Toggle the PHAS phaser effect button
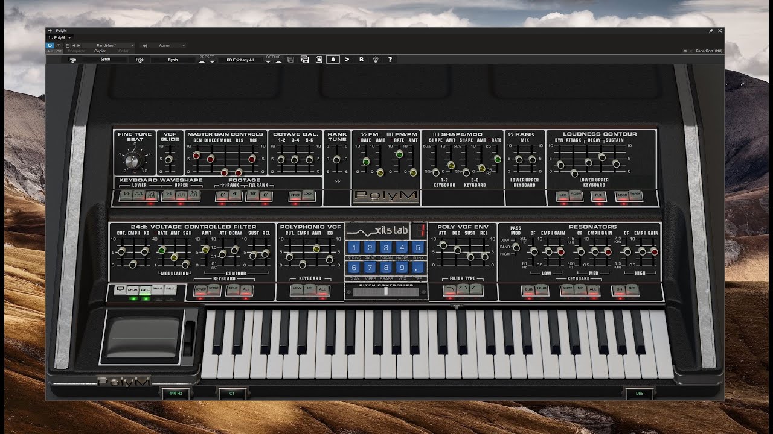The image size is (773, 434). 158,290
